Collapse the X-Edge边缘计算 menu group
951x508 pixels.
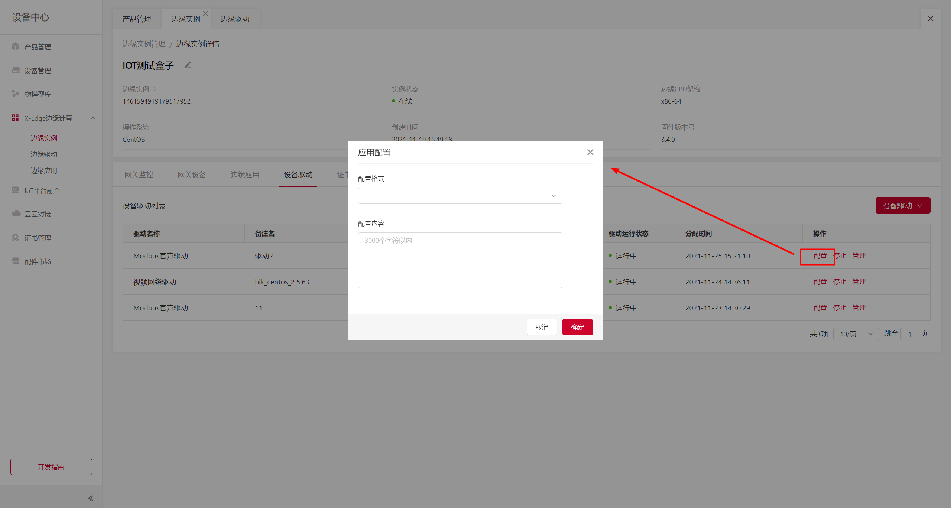coord(93,118)
